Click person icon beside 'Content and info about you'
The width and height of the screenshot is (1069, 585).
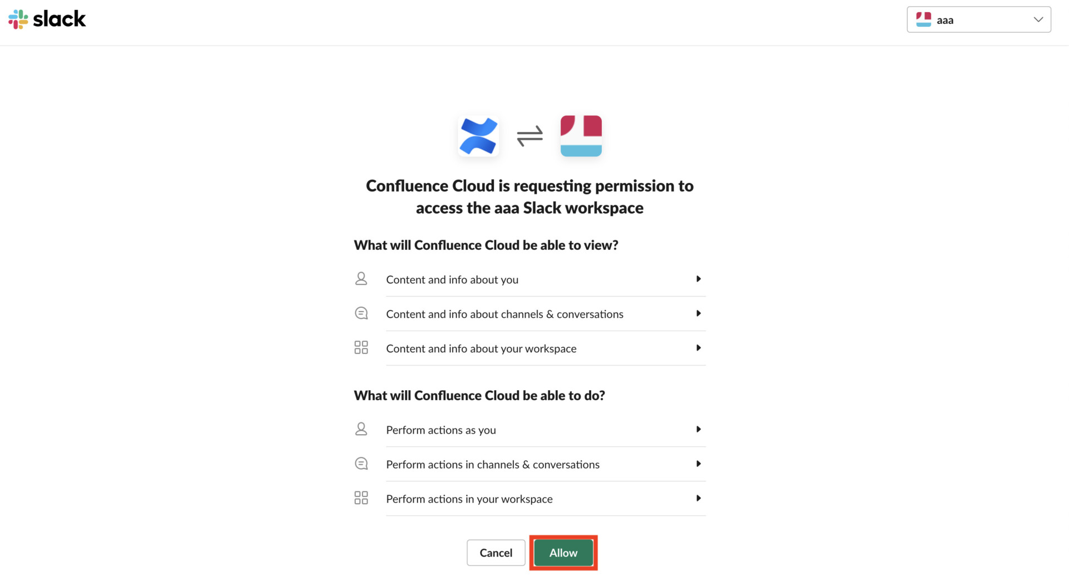(361, 279)
